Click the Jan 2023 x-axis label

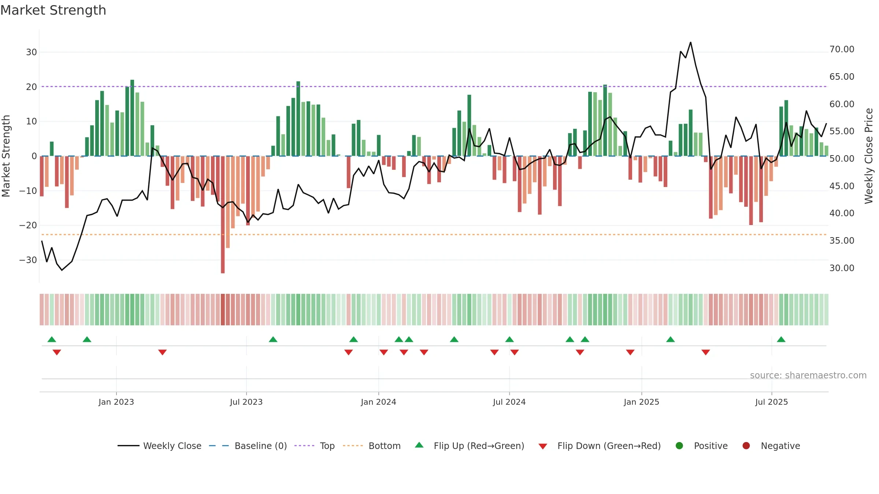point(116,402)
